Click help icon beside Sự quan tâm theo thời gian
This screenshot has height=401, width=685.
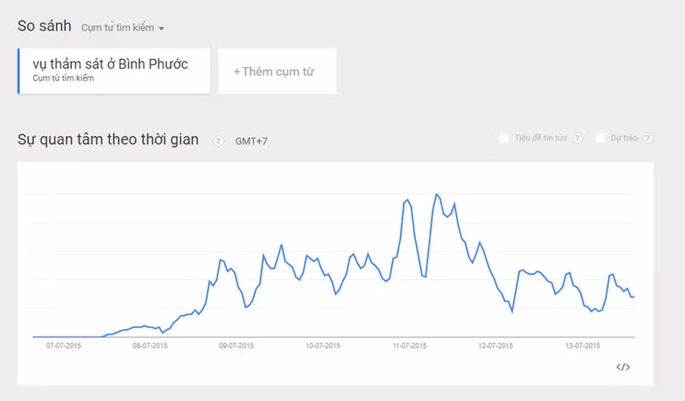[219, 141]
